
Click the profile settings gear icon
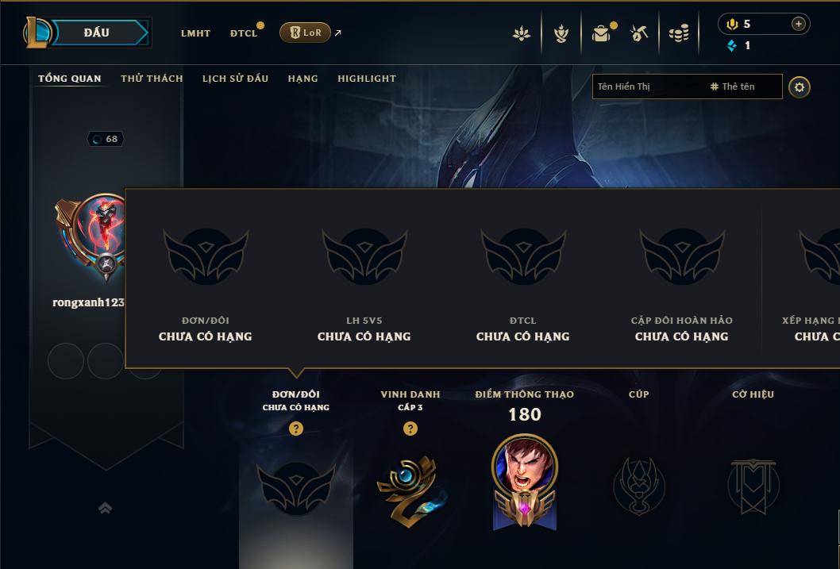coord(800,87)
